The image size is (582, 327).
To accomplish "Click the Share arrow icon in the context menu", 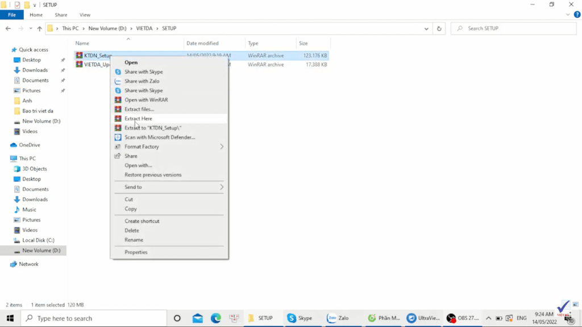I will point(118,156).
